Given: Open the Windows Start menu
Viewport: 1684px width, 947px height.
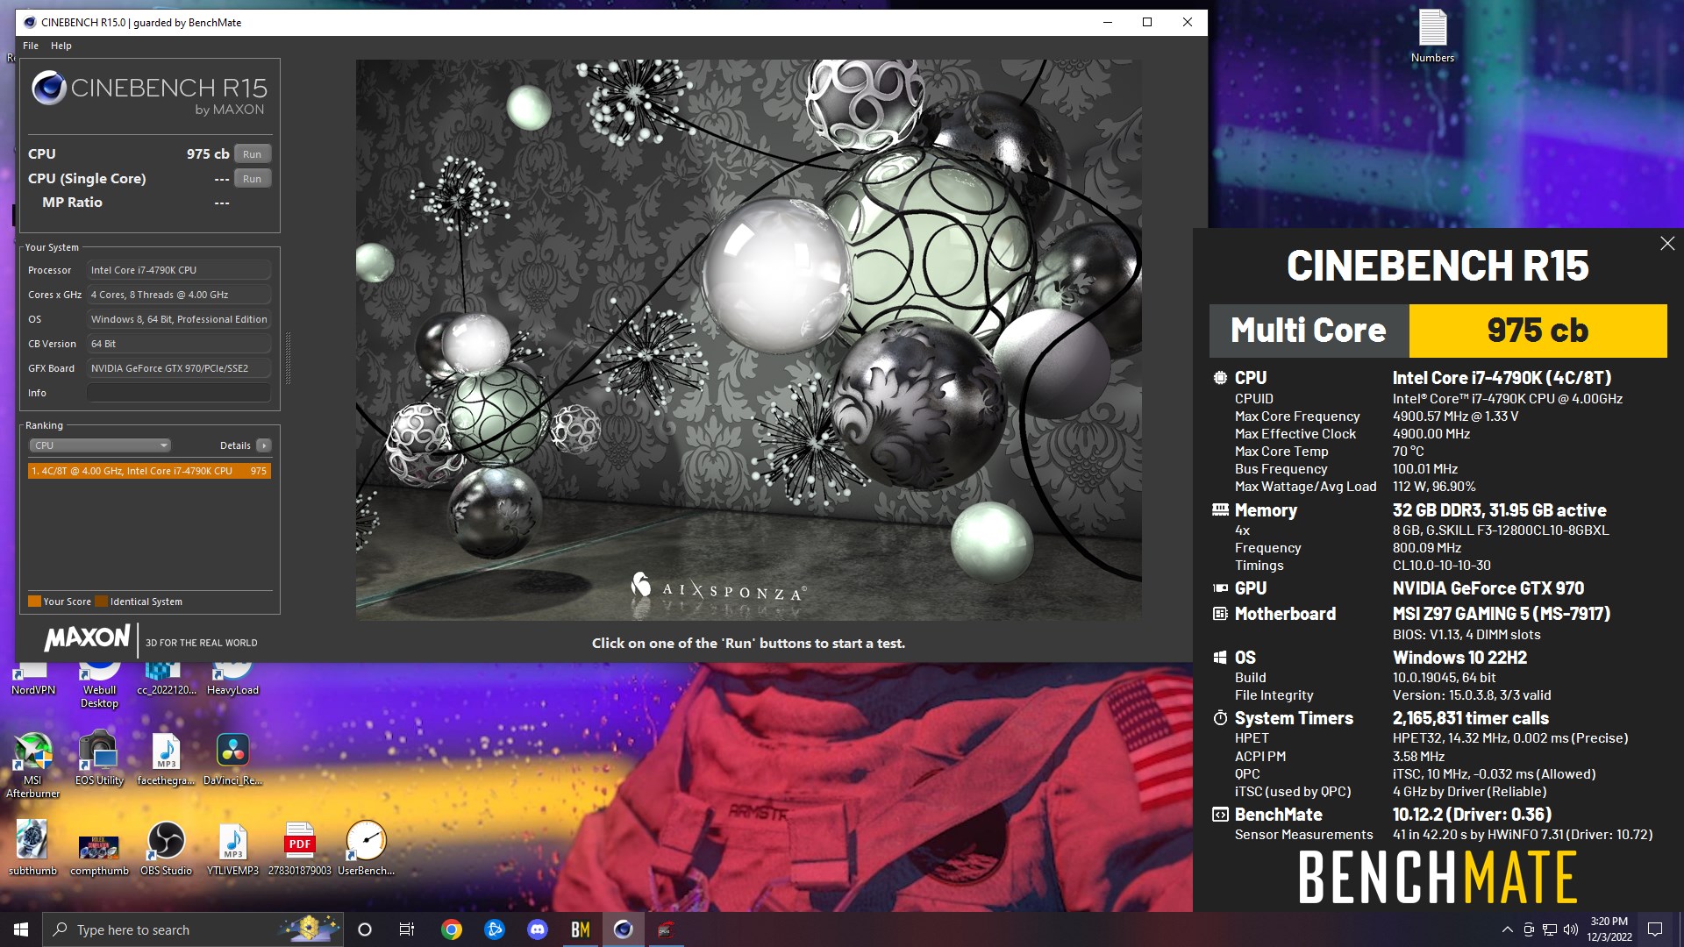Looking at the screenshot, I should point(21,929).
